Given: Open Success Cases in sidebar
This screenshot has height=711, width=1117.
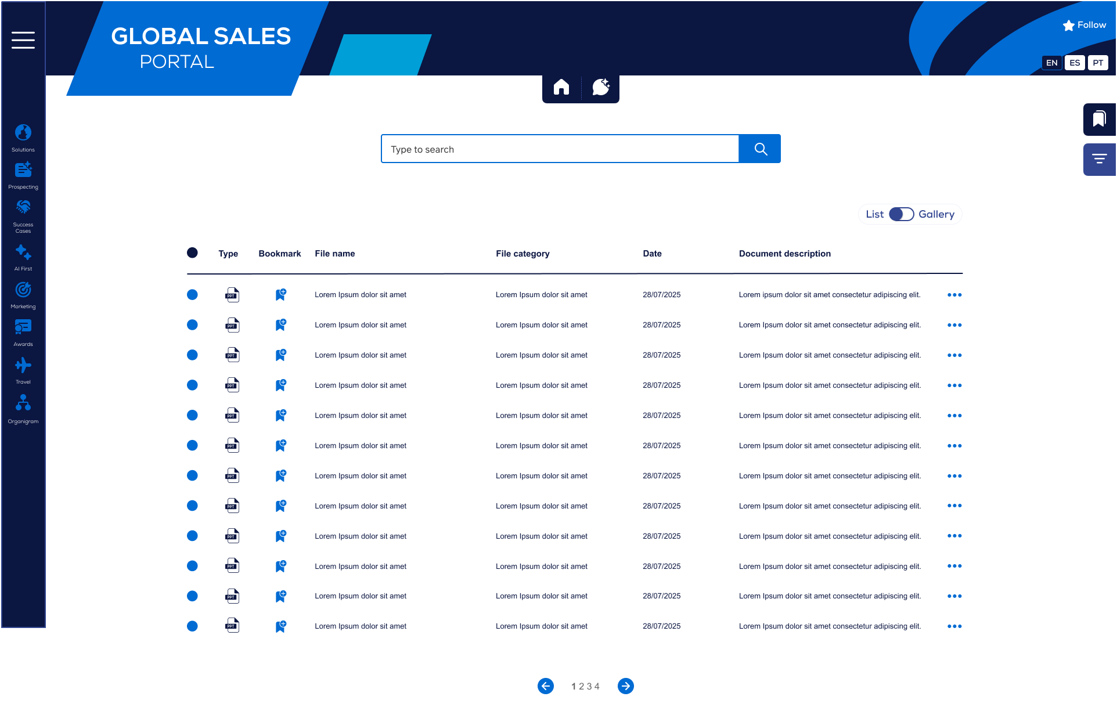Looking at the screenshot, I should coord(23,216).
